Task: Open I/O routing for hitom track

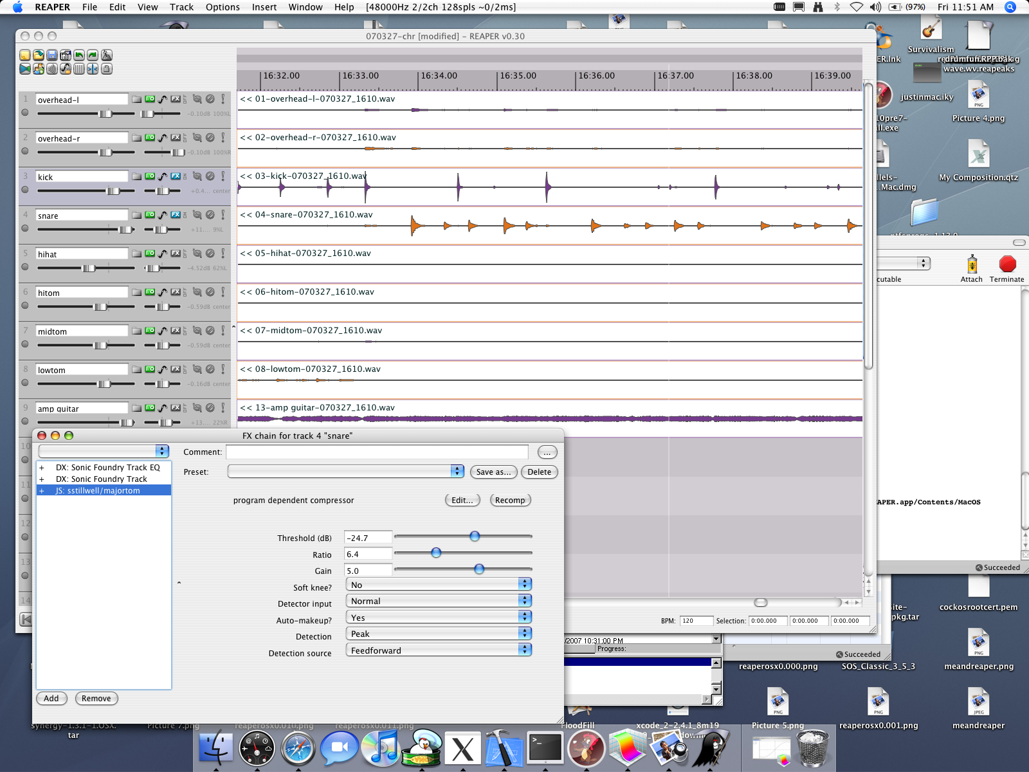Action: tap(150, 292)
